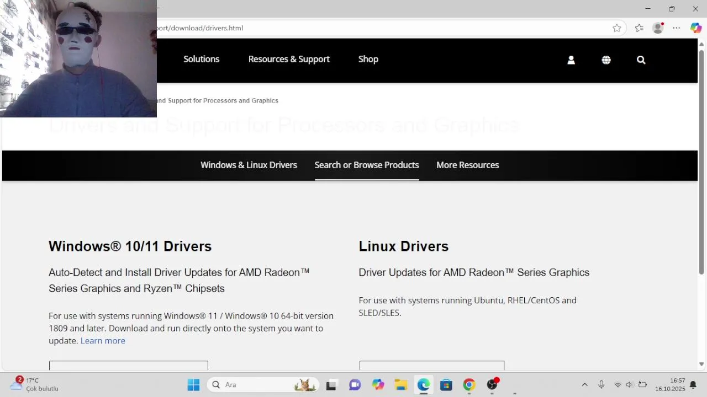
Task: Select Search or Browse Products tab
Action: tap(367, 165)
